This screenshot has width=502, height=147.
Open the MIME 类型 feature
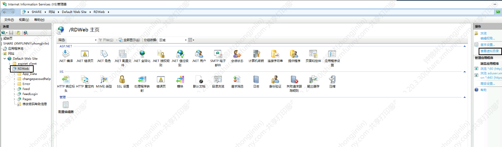click(104, 80)
